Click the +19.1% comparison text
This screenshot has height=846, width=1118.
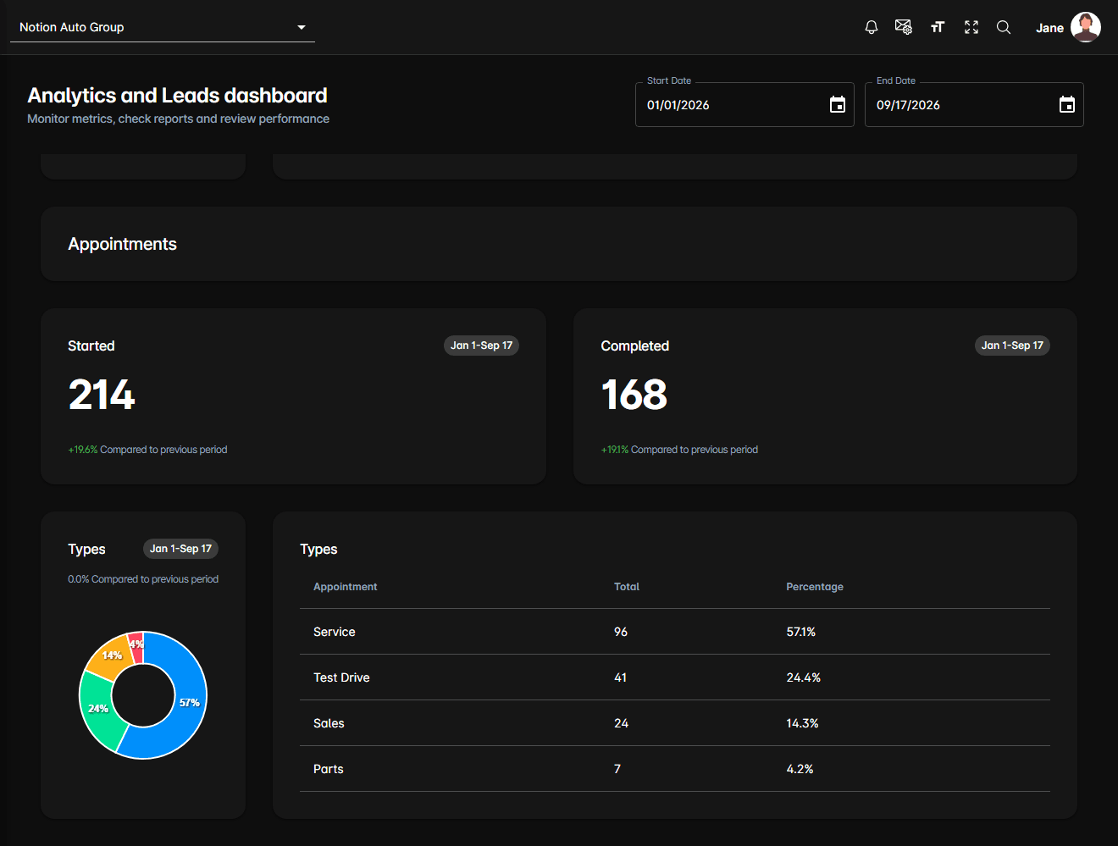point(679,450)
